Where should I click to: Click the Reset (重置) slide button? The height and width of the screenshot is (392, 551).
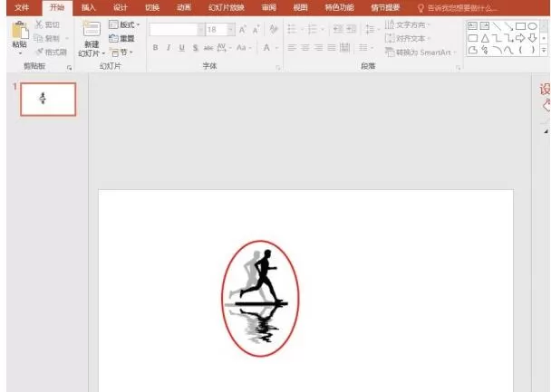point(121,38)
